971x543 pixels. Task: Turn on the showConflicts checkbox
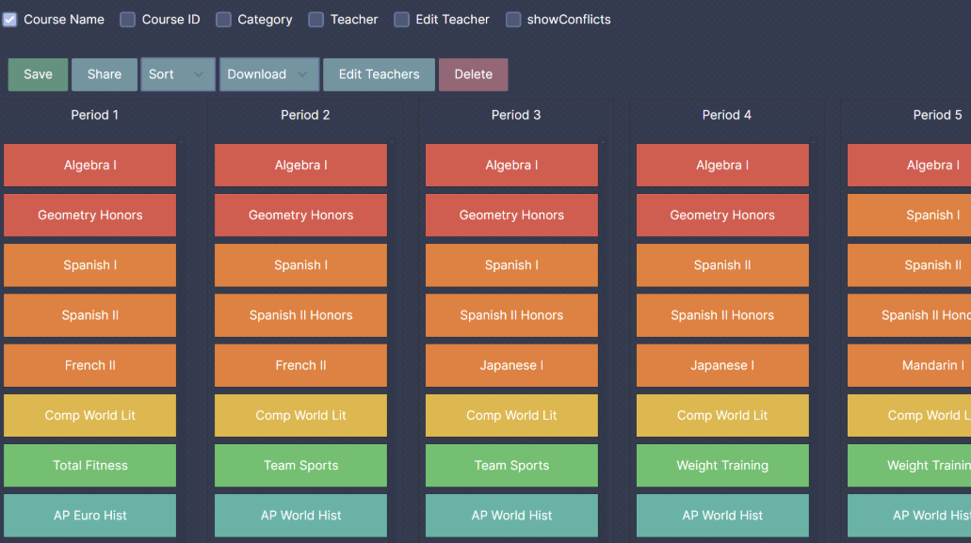tap(512, 19)
